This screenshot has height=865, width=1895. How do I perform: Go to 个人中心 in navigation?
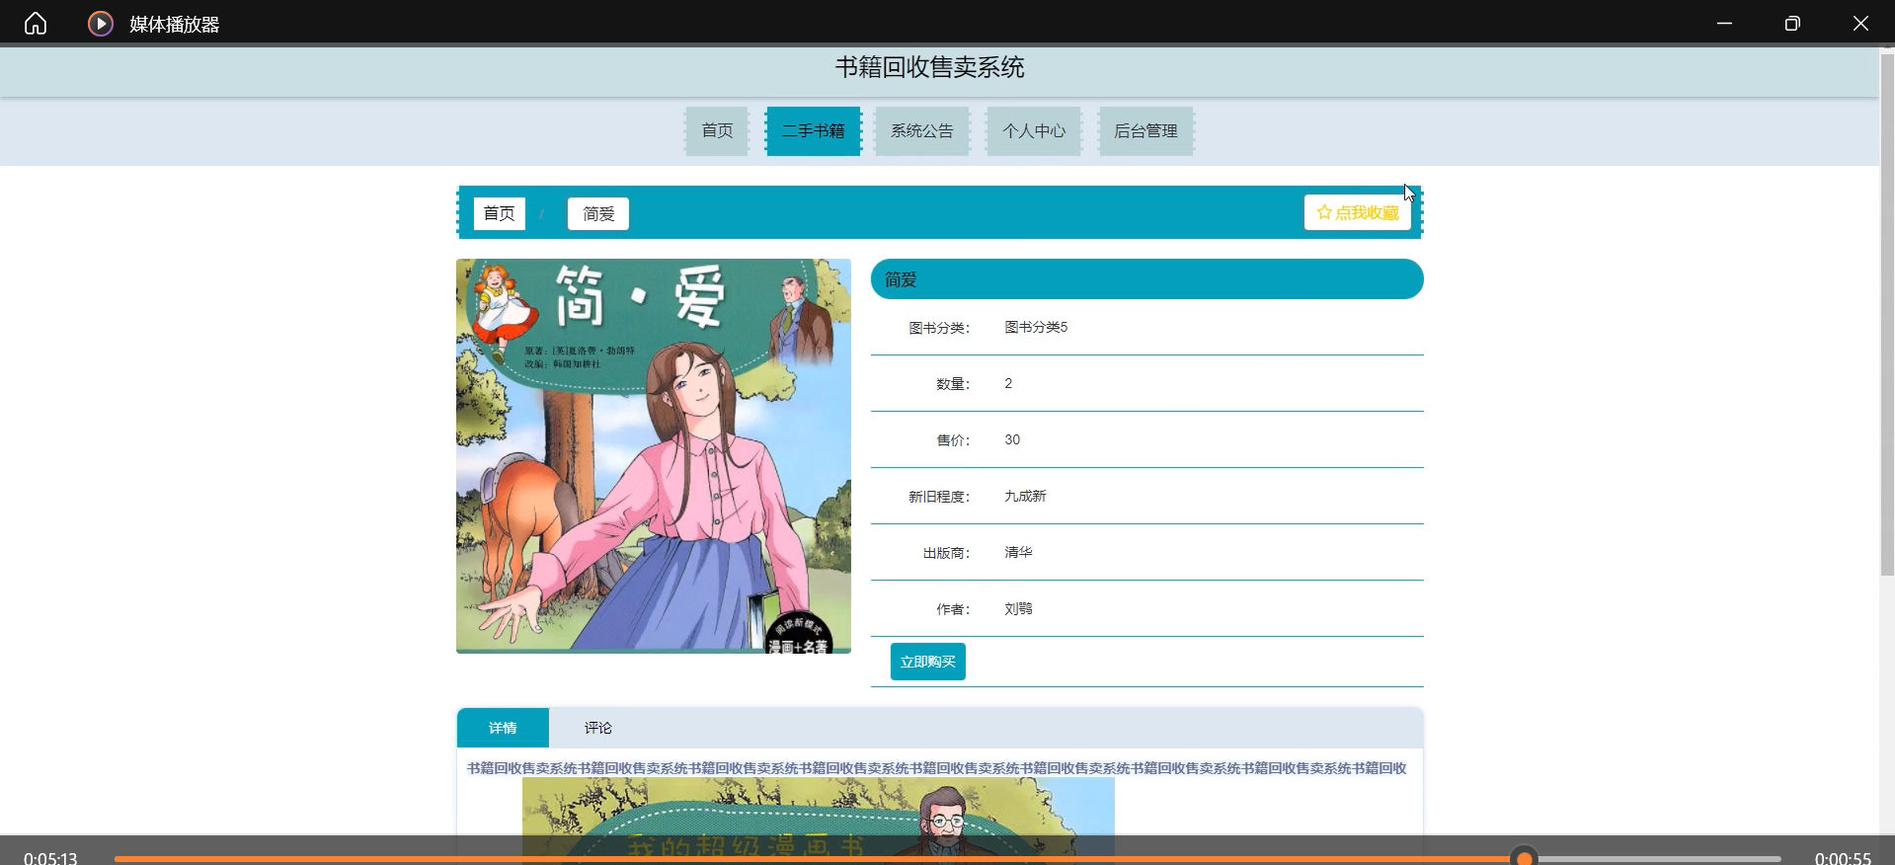tap(1034, 130)
